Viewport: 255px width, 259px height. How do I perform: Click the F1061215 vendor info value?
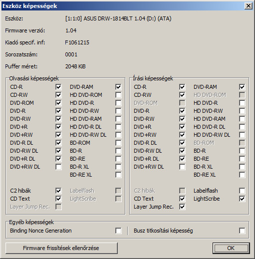pyautogui.click(x=77, y=42)
